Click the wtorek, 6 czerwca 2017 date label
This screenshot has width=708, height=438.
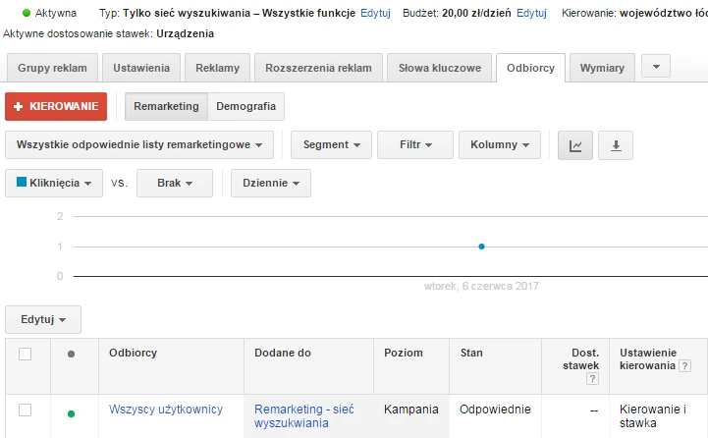(481, 287)
